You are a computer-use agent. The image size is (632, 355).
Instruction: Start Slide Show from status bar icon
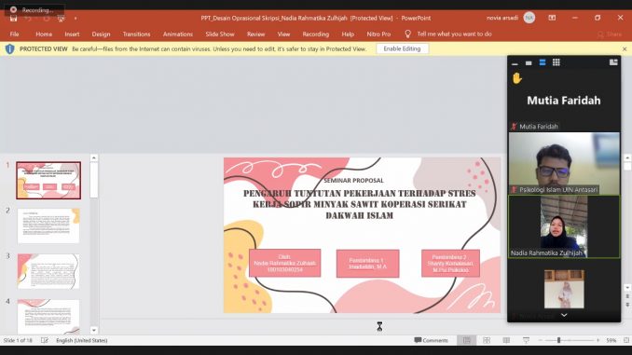[x=526, y=340]
